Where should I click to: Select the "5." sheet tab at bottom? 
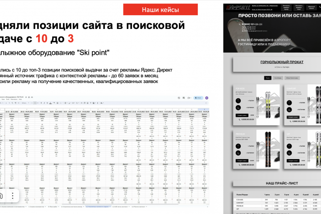pyautogui.click(x=53, y=207)
